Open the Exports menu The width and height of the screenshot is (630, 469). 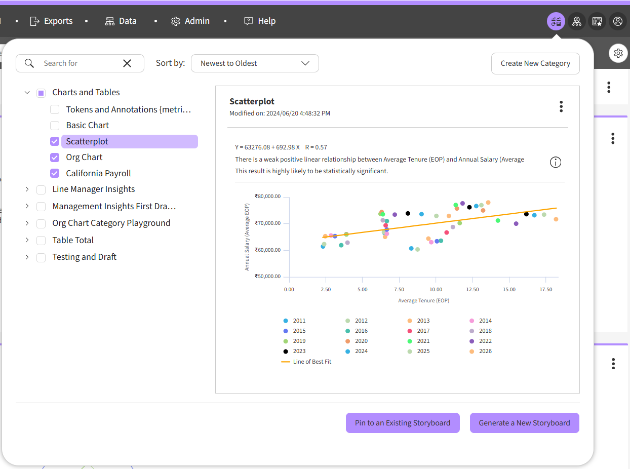(x=51, y=21)
